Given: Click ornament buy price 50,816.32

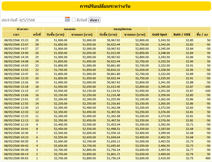Looking at the screenshot, I should [113, 70].
